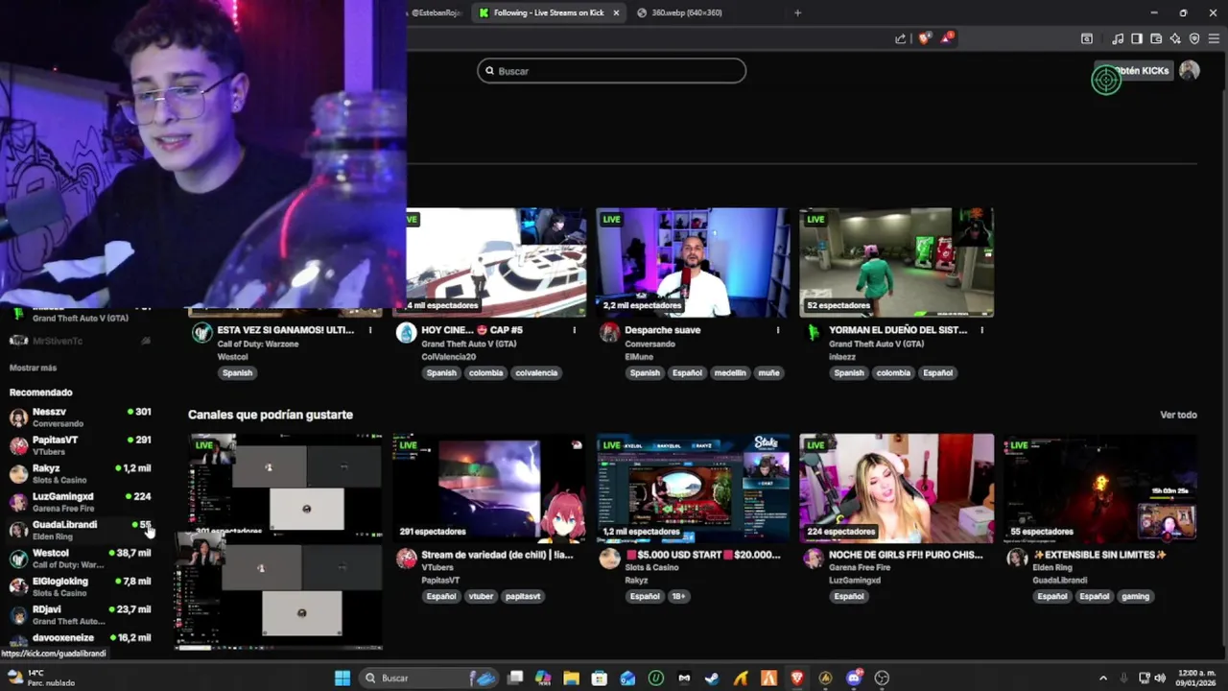This screenshot has height=691, width=1228.
Task: Open the Stream de variedad (de chill) thumbnail
Action: pos(489,488)
